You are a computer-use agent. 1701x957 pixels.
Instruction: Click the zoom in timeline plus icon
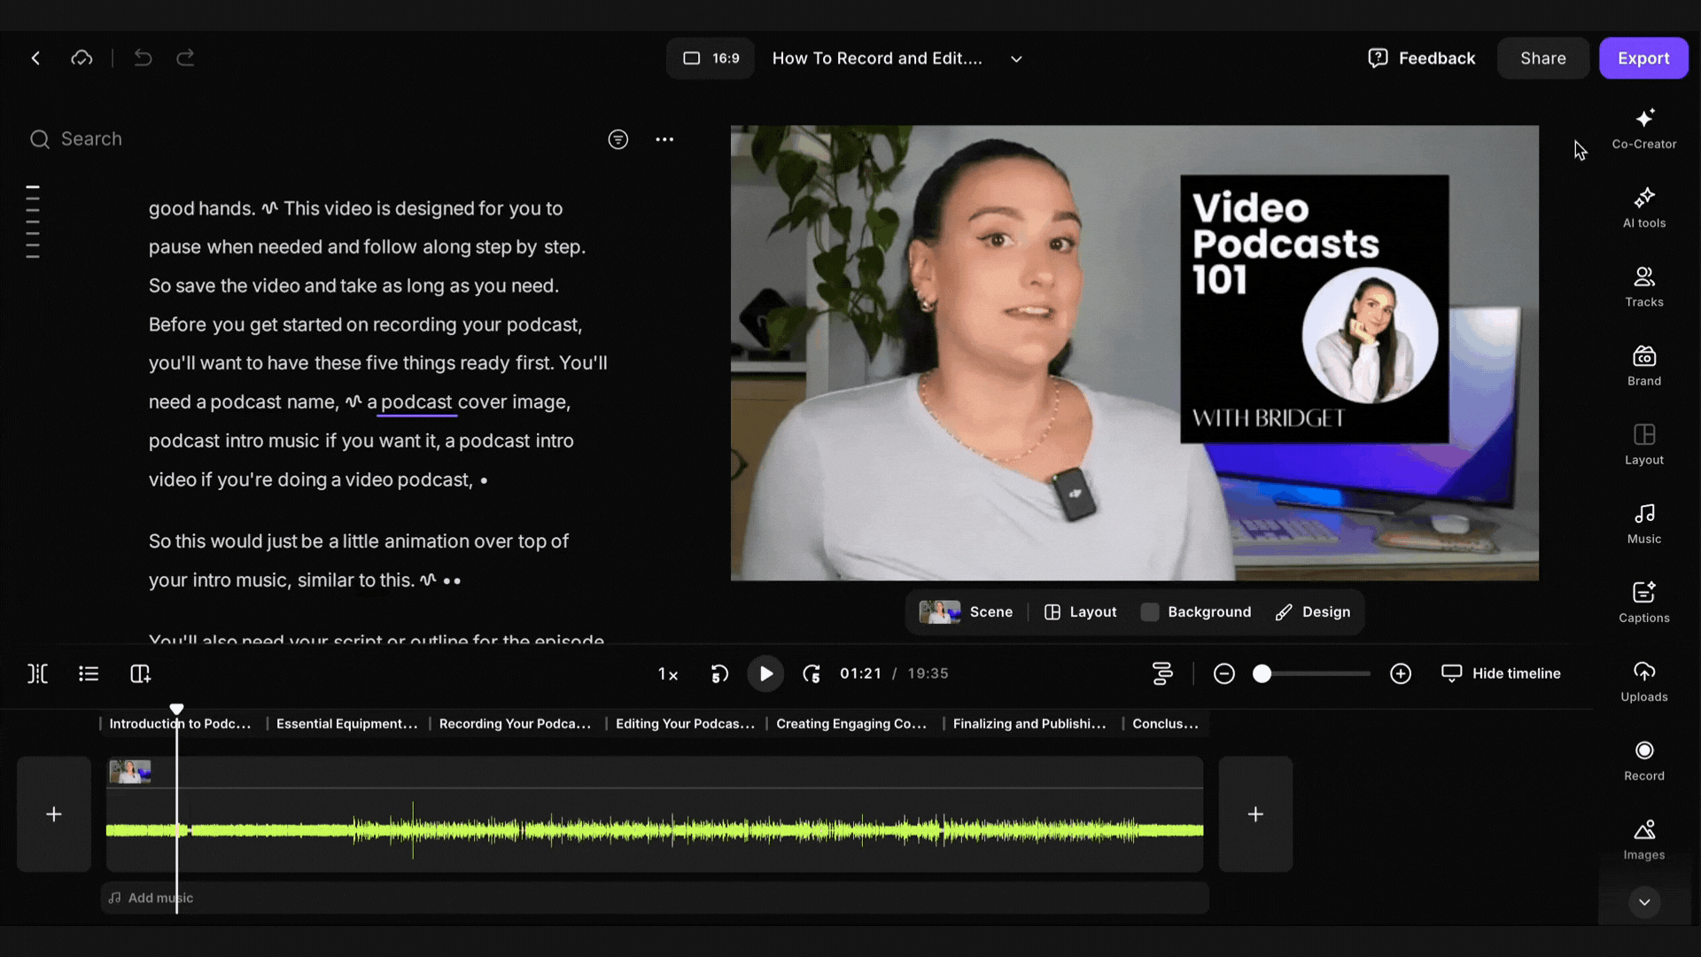(x=1400, y=673)
